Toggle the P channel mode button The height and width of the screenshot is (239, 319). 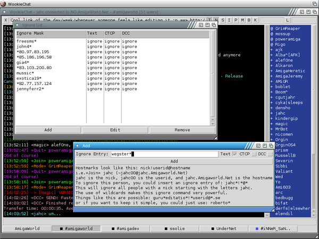point(236,20)
